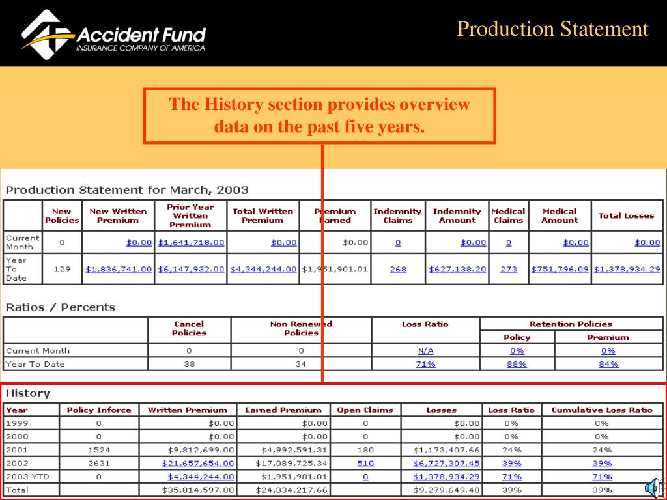Image resolution: width=667 pixels, height=500 pixels.
Task: Open the $6,147,932.00 Prior Year Premium link
Action: pyautogui.click(x=191, y=269)
